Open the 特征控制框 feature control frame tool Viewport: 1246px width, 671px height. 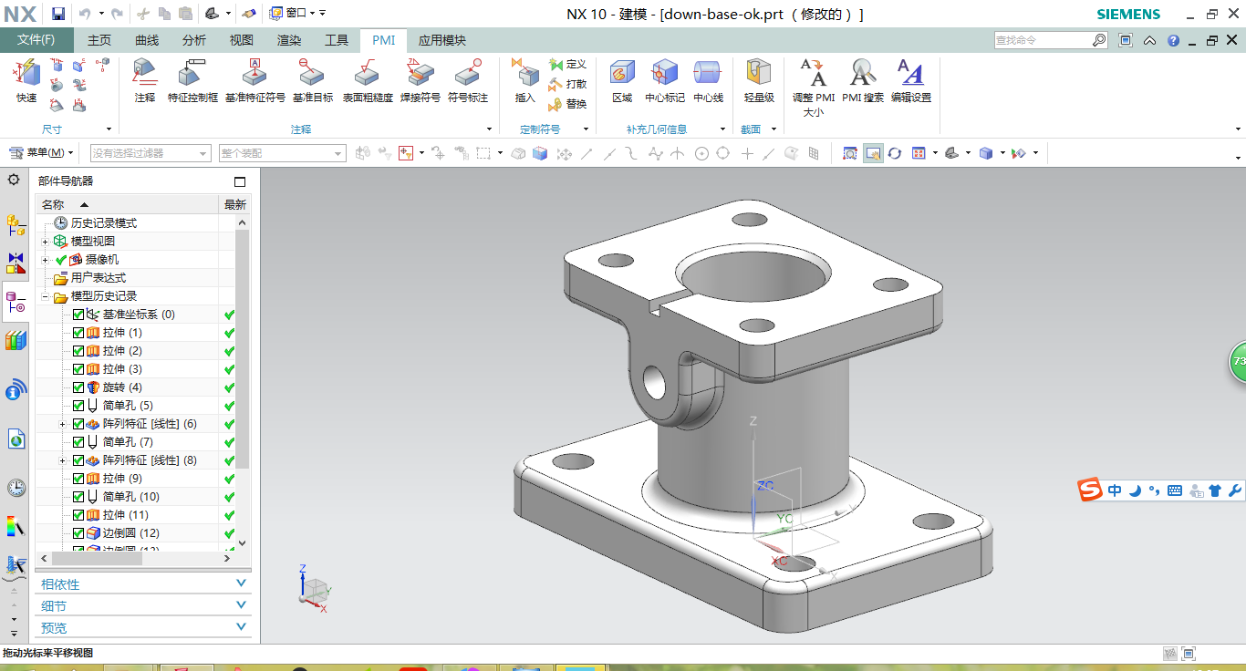193,81
